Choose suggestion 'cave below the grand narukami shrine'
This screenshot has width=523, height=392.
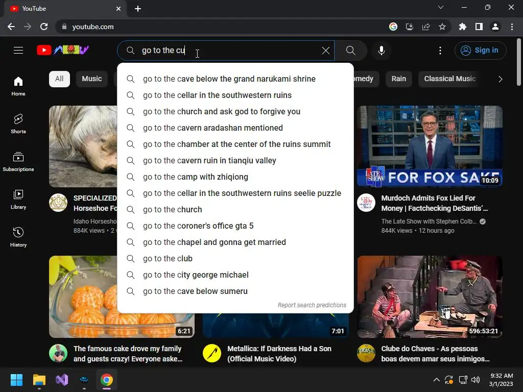[x=235, y=79]
